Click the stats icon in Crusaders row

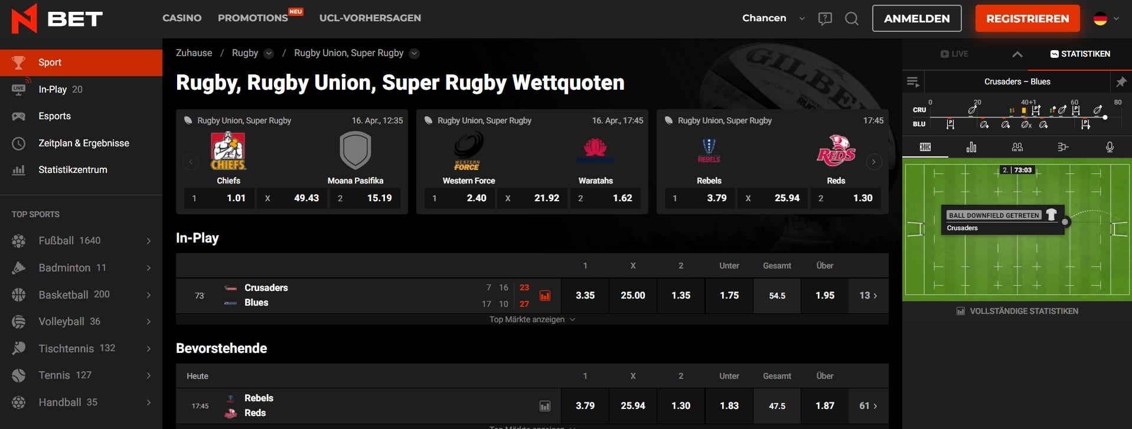[x=545, y=296]
